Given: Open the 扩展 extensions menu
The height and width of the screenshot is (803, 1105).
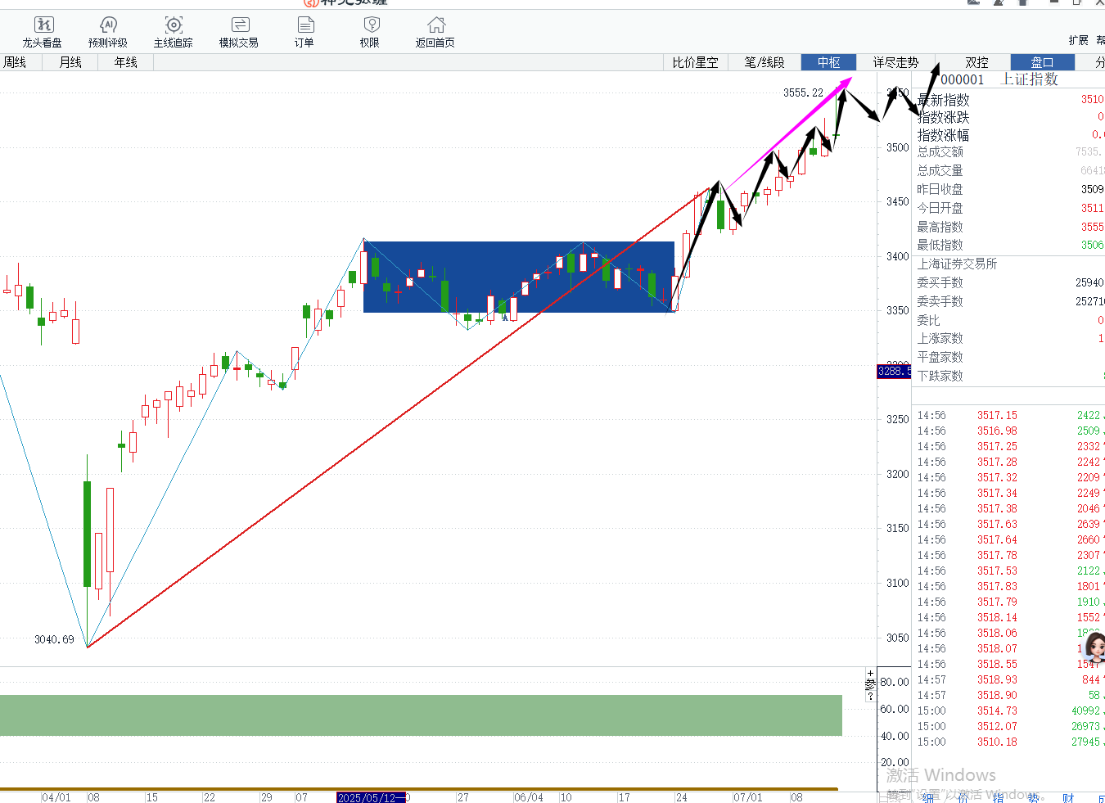Looking at the screenshot, I should pyautogui.click(x=1078, y=40).
